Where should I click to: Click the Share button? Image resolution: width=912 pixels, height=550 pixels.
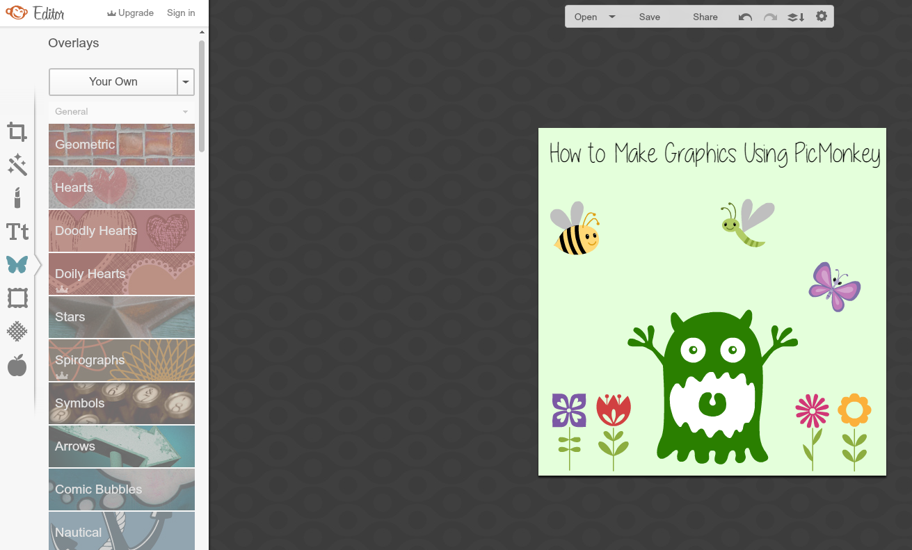point(705,17)
